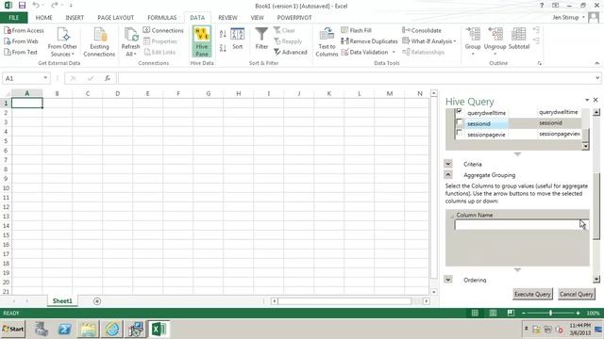
Task: Switch to Normal view in status bar
Action: 475,314
